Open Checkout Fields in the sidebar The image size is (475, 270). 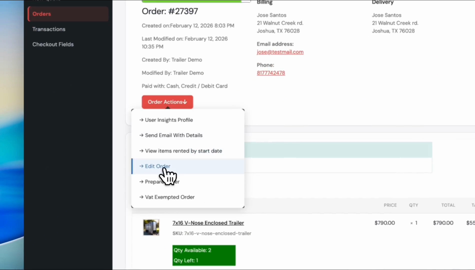53,44
